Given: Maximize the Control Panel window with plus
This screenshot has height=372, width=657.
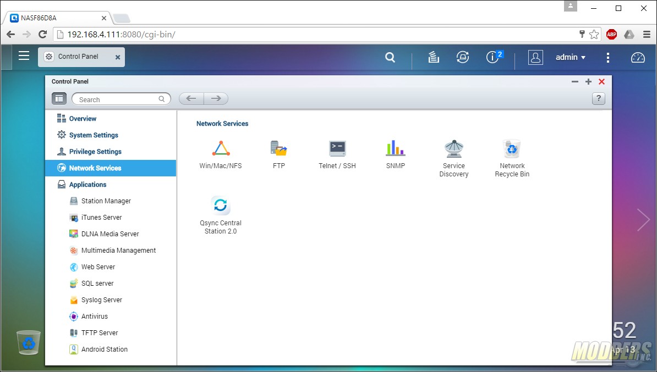Looking at the screenshot, I should point(588,81).
